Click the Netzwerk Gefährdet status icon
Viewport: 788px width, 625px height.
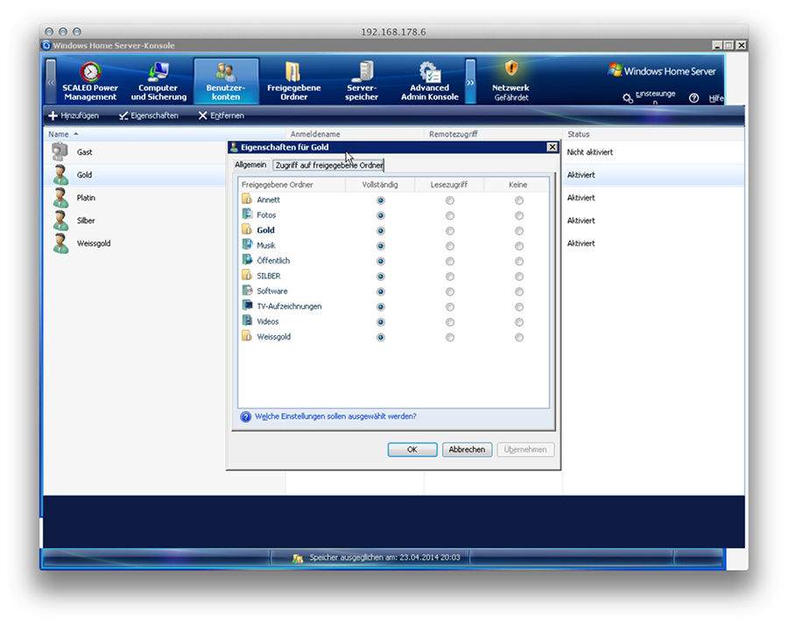point(511,68)
